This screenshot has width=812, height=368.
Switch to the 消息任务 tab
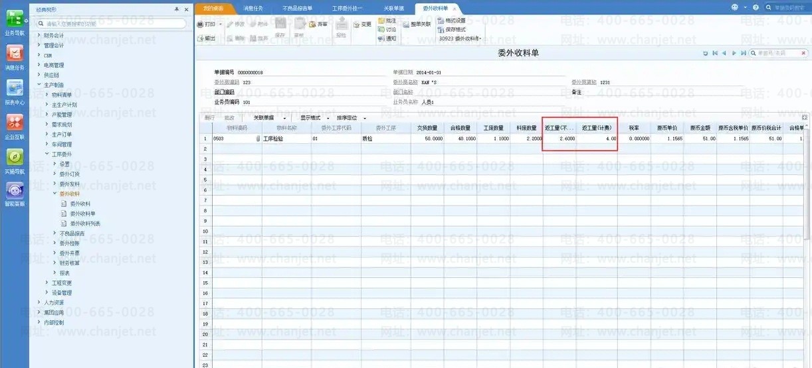click(x=253, y=8)
